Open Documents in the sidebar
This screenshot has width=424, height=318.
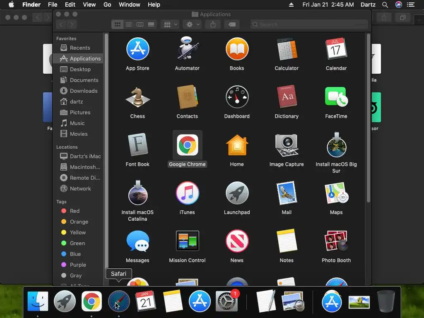pyautogui.click(x=78, y=80)
